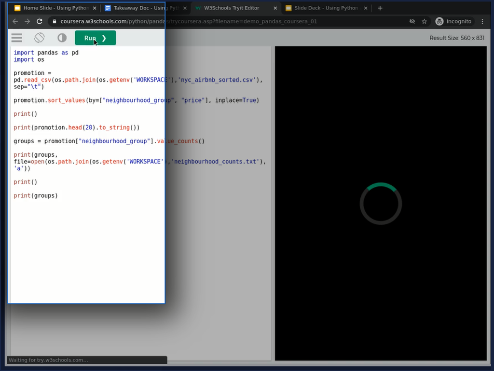Switch to the Slide Deck tab
Viewport: 494px width, 371px height.
[x=323, y=8]
